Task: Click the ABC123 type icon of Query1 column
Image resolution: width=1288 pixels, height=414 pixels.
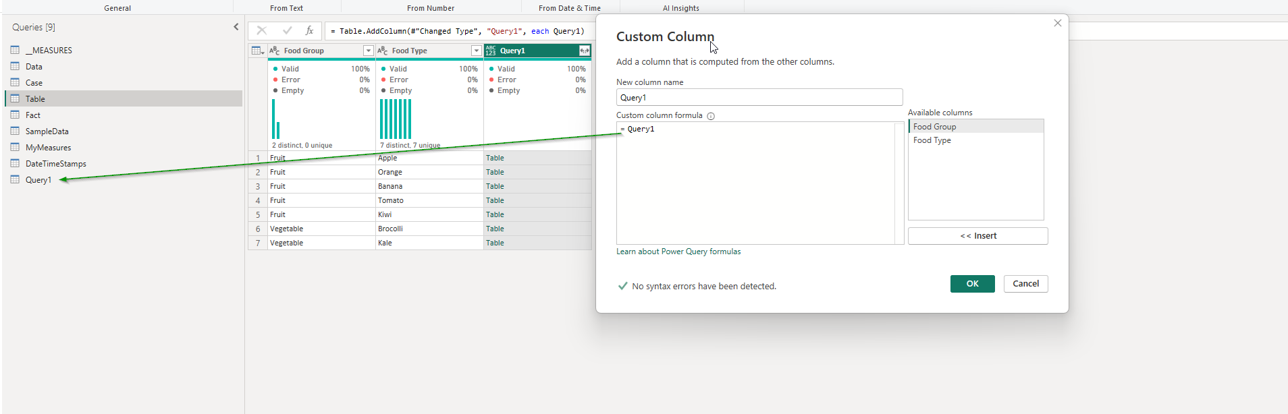Action: point(491,51)
